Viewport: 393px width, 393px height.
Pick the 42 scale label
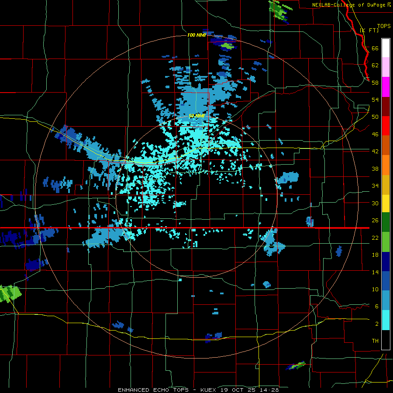(x=375, y=151)
